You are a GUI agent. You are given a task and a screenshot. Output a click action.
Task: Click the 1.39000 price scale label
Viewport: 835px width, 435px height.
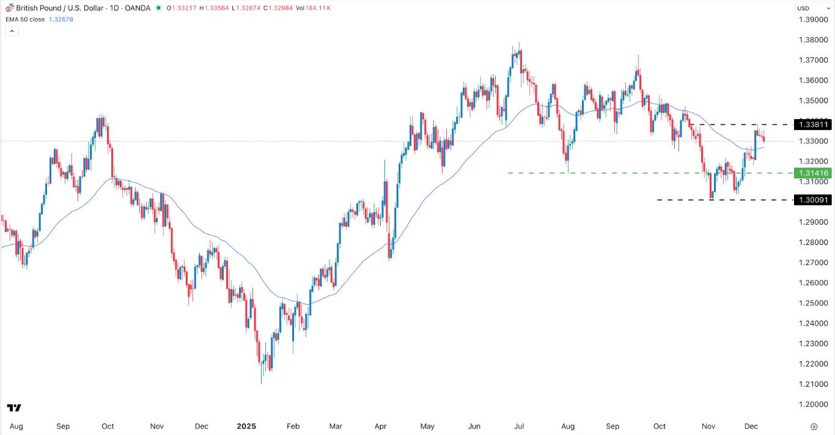click(813, 20)
